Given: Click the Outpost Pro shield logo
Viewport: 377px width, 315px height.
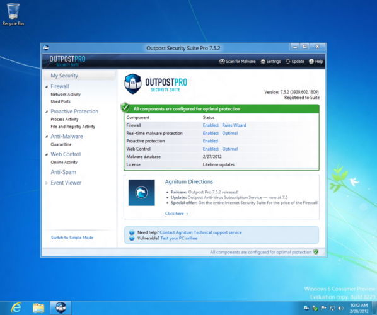Looking at the screenshot, I should (133, 84).
